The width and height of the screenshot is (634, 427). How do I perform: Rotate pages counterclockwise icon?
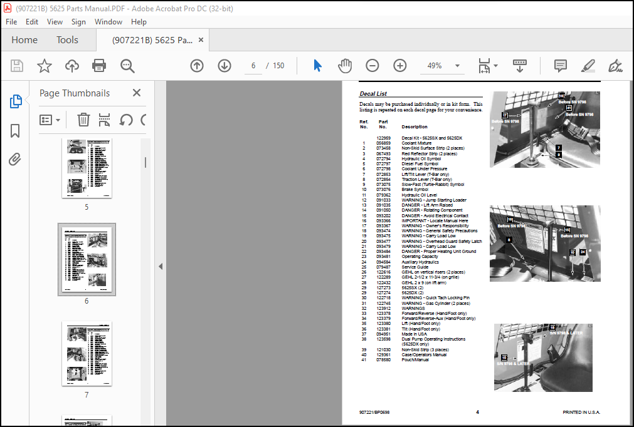click(126, 120)
